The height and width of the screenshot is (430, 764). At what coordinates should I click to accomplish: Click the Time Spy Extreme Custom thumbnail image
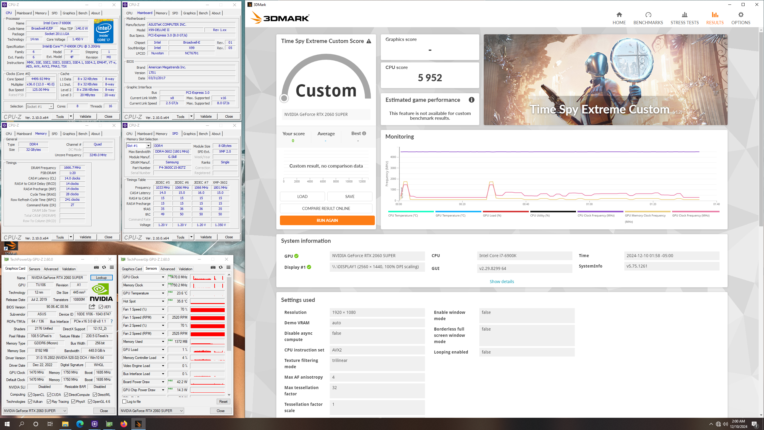coord(605,80)
